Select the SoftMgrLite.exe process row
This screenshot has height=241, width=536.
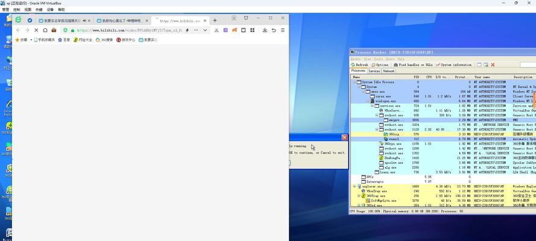coord(443,201)
